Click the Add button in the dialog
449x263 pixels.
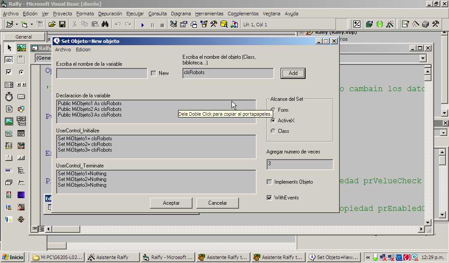293,73
